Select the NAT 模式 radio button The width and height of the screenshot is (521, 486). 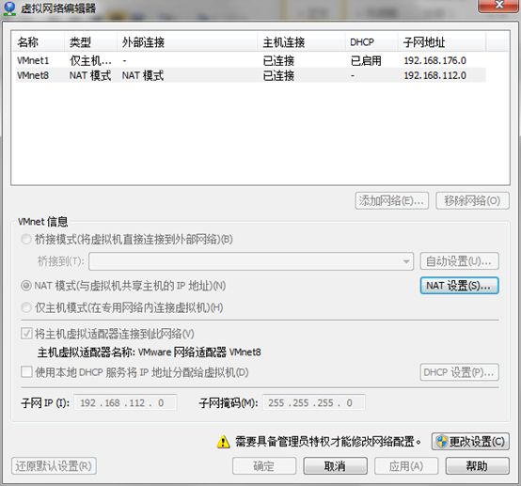click(x=26, y=286)
